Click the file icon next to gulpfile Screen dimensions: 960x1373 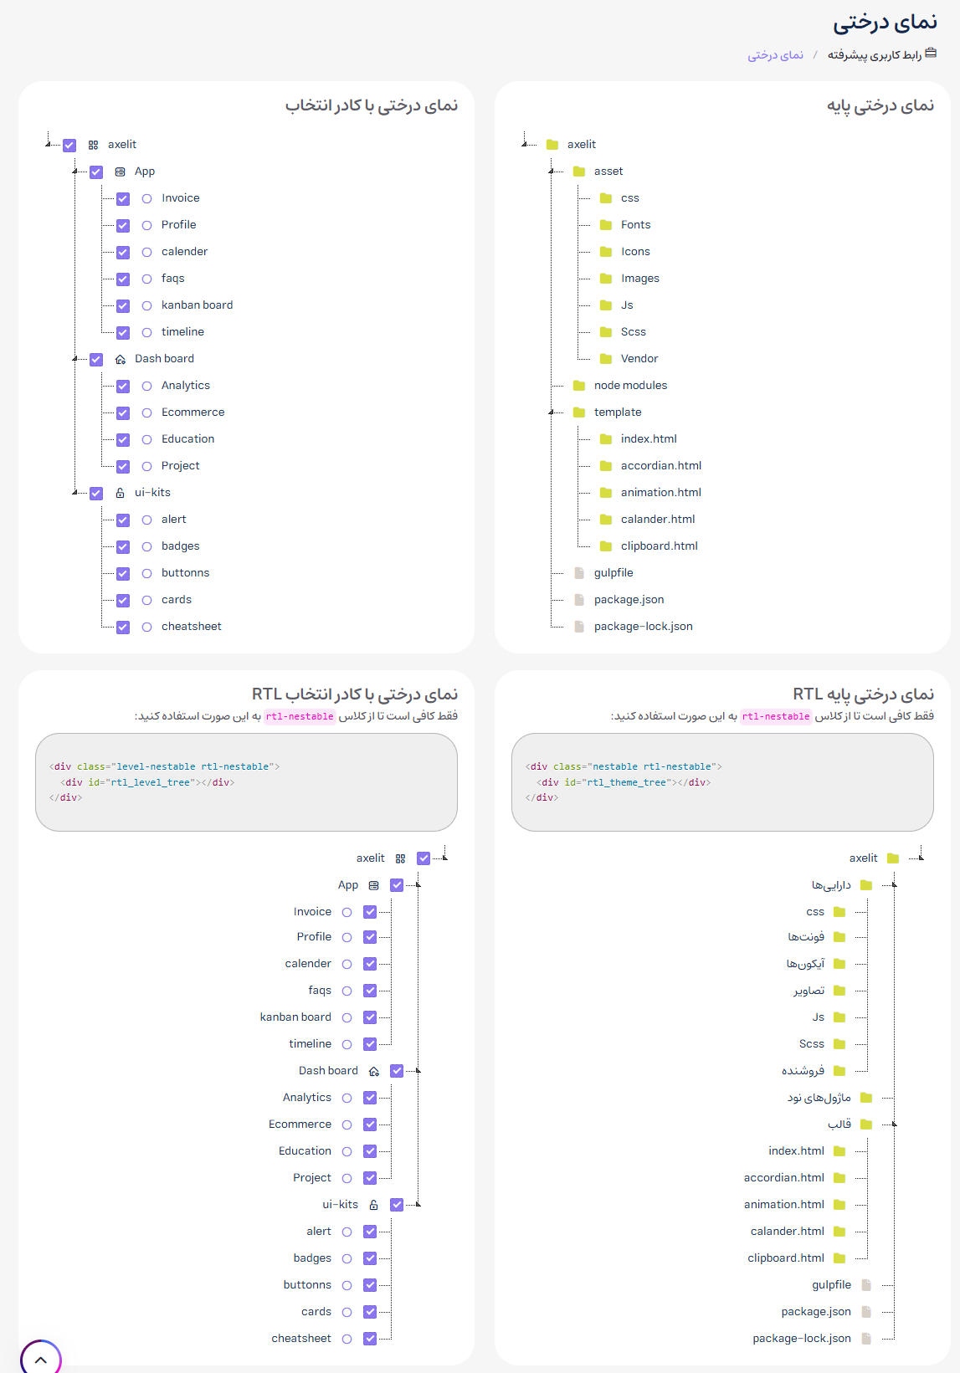(578, 572)
